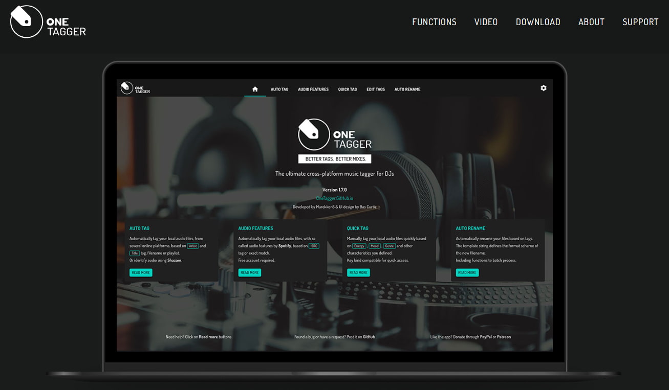The height and width of the screenshot is (390, 669).
Task: Click the Artist tag chip
Action: point(193,246)
